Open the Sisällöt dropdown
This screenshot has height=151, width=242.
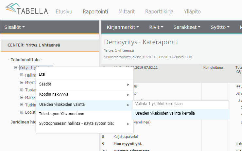click(14, 27)
